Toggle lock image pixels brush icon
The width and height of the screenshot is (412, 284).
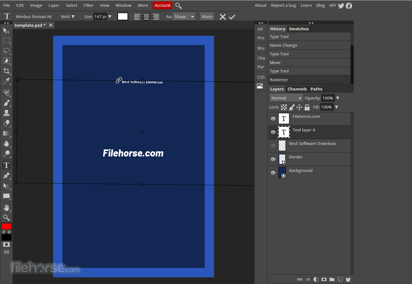292,107
